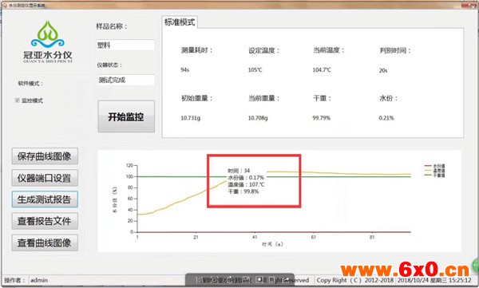Click the 判别时间 label
This screenshot has height=288, width=479.
(395, 50)
